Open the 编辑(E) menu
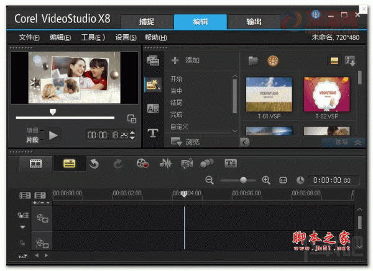Viewport: 373px width, 271px height. pyautogui.click(x=60, y=37)
